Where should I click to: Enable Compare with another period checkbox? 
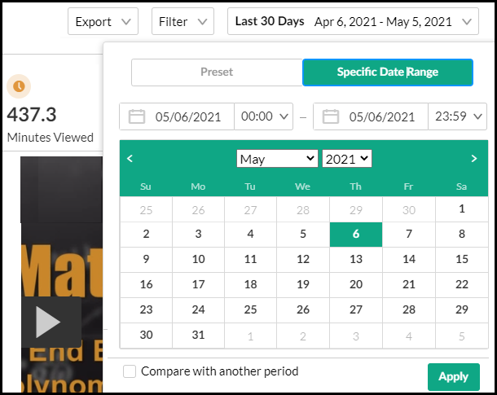130,371
